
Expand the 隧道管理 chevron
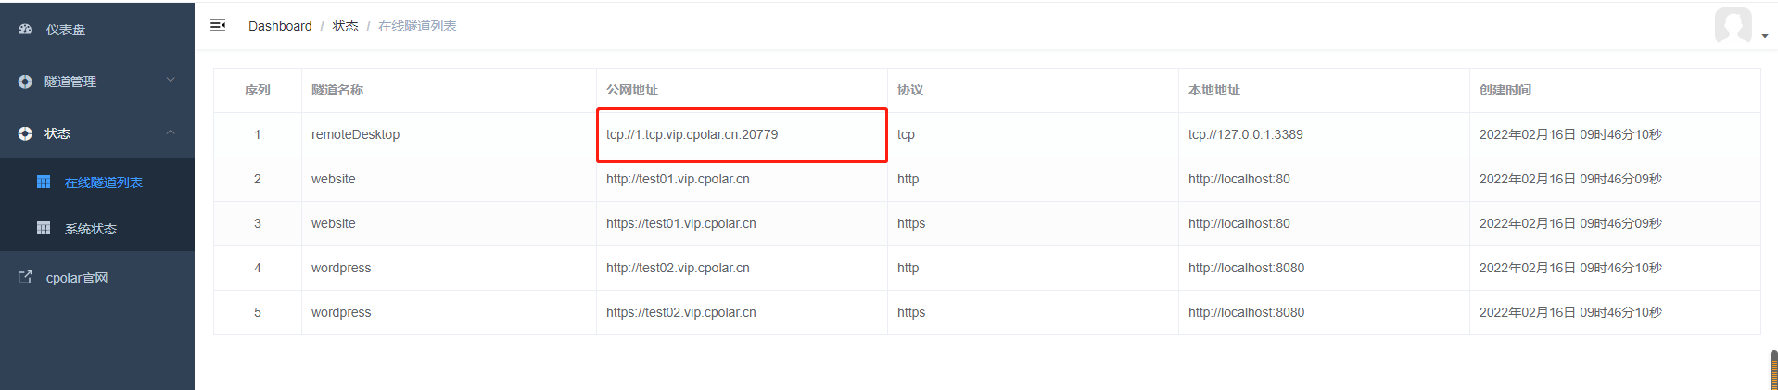tap(171, 81)
